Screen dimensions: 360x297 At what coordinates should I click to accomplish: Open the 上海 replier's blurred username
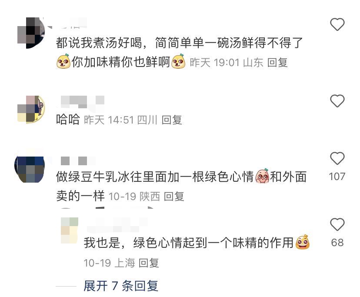(117, 225)
